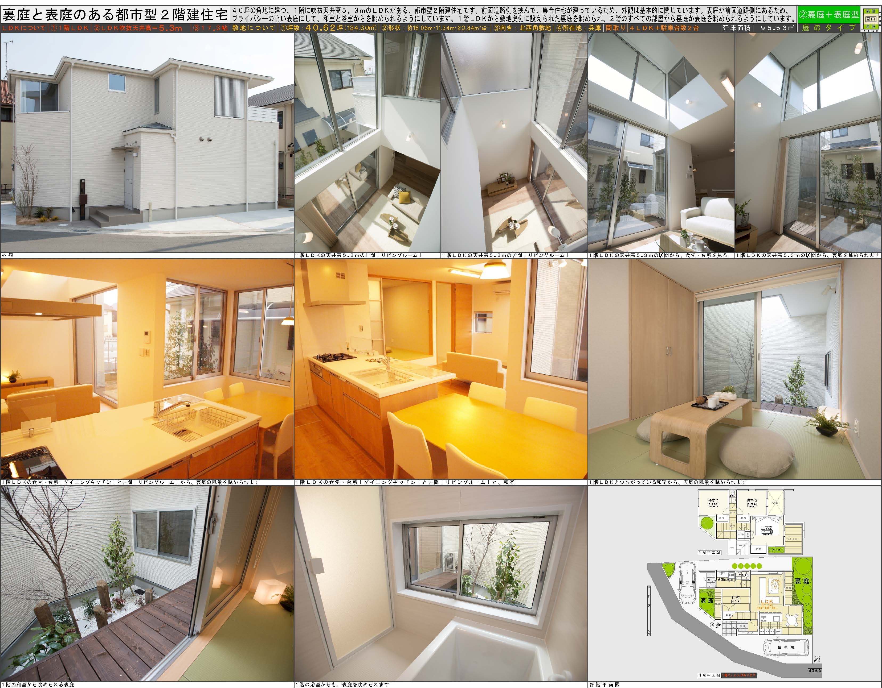
Task: Open the bathroom window photo
Action: click(x=440, y=583)
